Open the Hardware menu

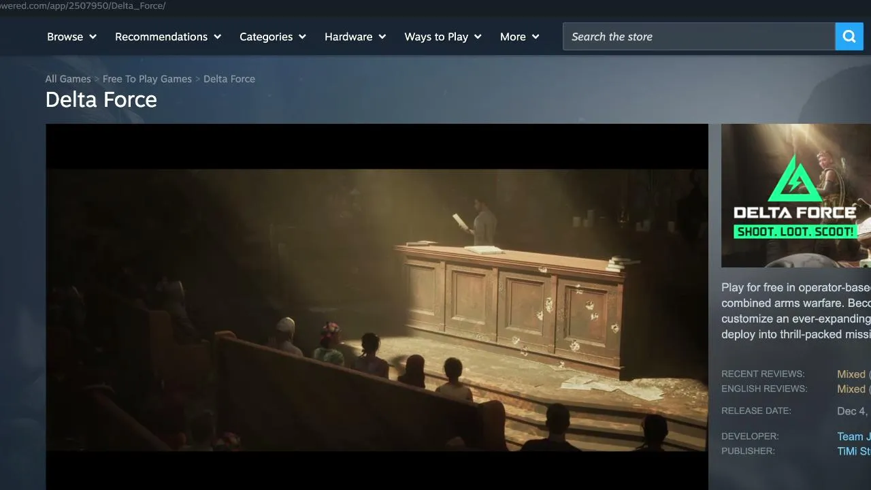[x=355, y=37]
